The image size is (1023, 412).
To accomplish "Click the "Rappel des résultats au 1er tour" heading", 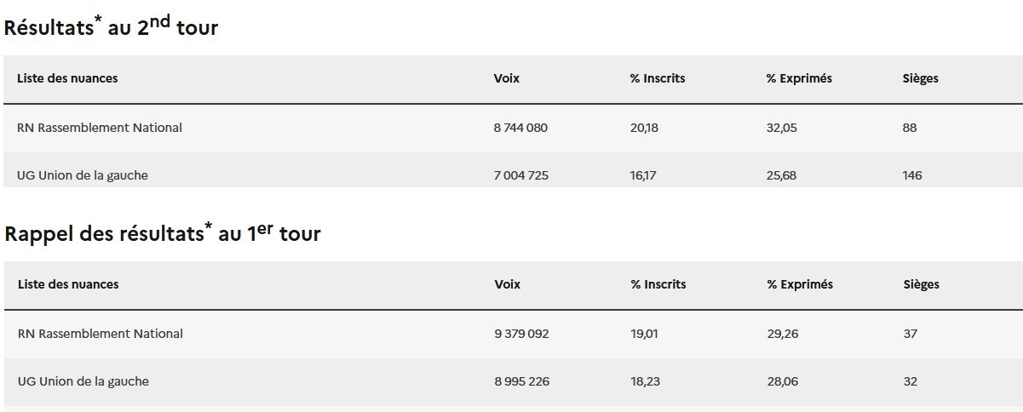I will pyautogui.click(x=163, y=233).
